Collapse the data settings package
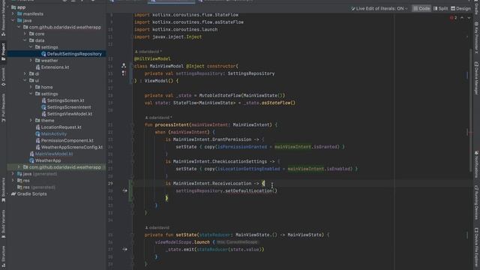The height and width of the screenshot is (270, 480). [x=31, y=47]
